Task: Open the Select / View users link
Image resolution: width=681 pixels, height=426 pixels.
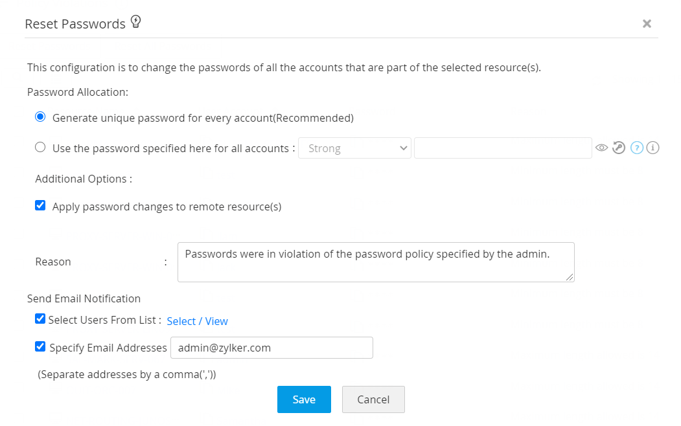Action: point(197,321)
